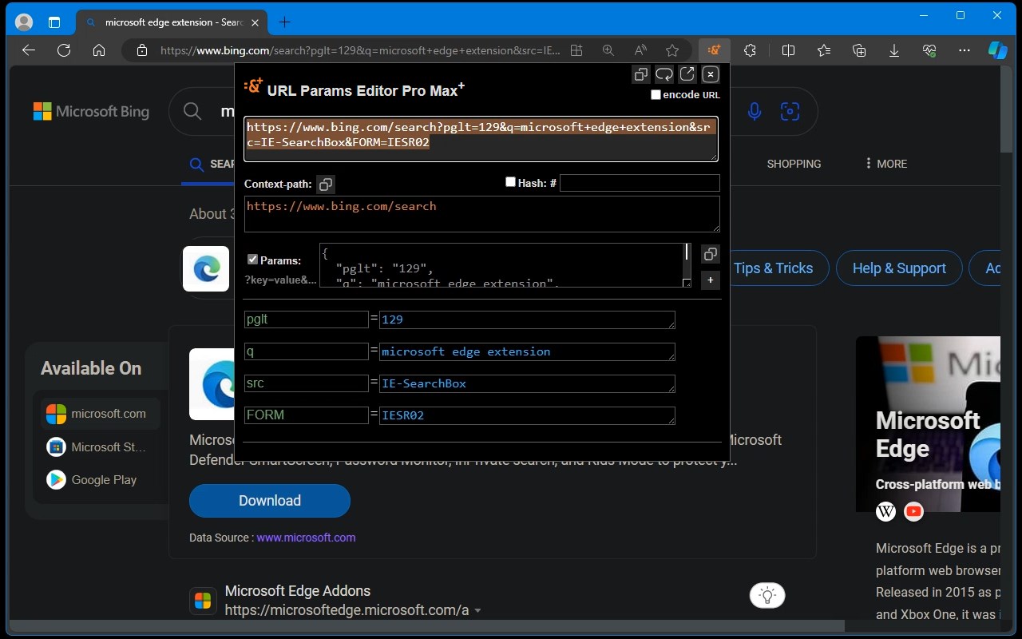Open the profile avatar menu
The width and height of the screenshot is (1022, 639).
click(x=24, y=22)
